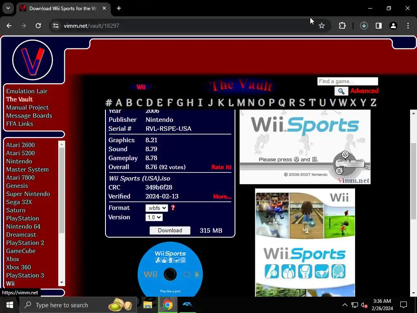Click the Download button
The image size is (417, 313).
click(x=170, y=231)
